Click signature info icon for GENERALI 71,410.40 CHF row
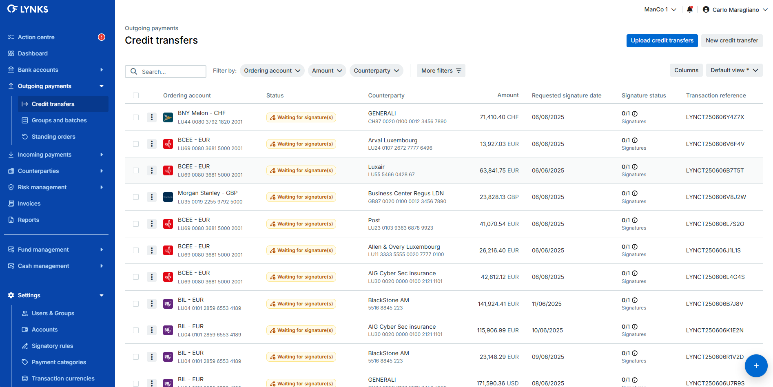The height and width of the screenshot is (387, 773). click(x=635, y=114)
